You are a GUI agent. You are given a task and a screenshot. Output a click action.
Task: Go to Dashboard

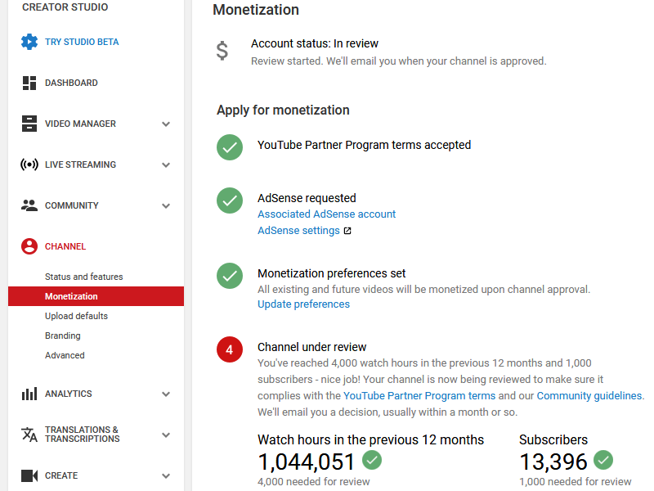(x=71, y=83)
